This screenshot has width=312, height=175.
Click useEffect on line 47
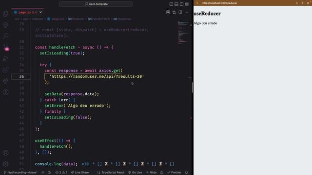(x=45, y=140)
